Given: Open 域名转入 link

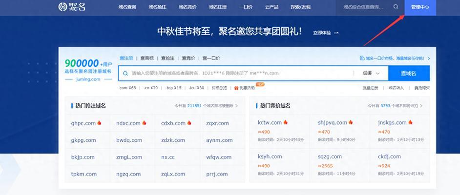Looking at the screenshot, I should coord(396,88).
